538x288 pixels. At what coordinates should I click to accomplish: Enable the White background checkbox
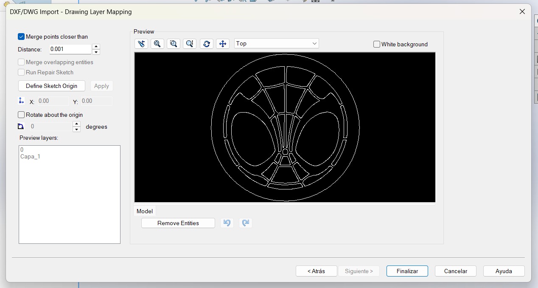click(x=377, y=44)
